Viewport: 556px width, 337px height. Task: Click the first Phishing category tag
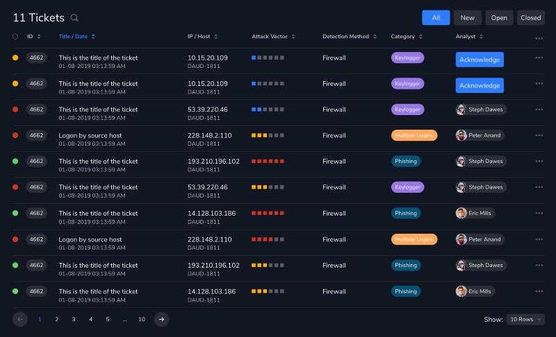(x=406, y=162)
